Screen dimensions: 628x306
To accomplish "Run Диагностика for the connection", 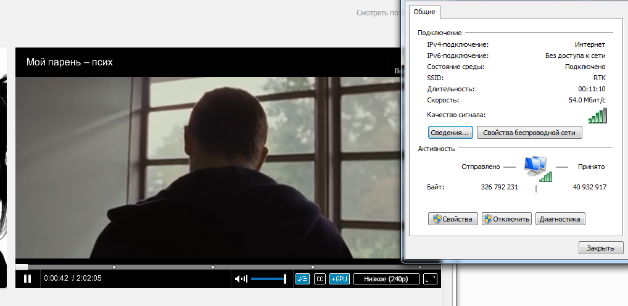I will coord(560,219).
